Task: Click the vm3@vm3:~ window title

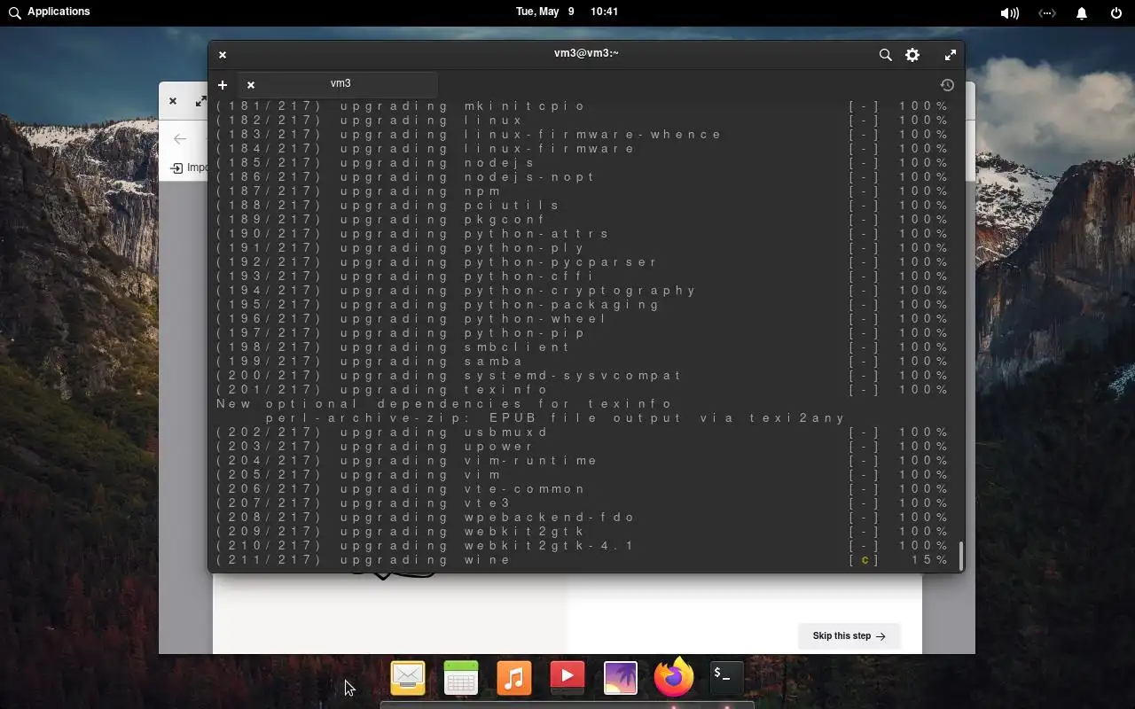Action: click(586, 53)
